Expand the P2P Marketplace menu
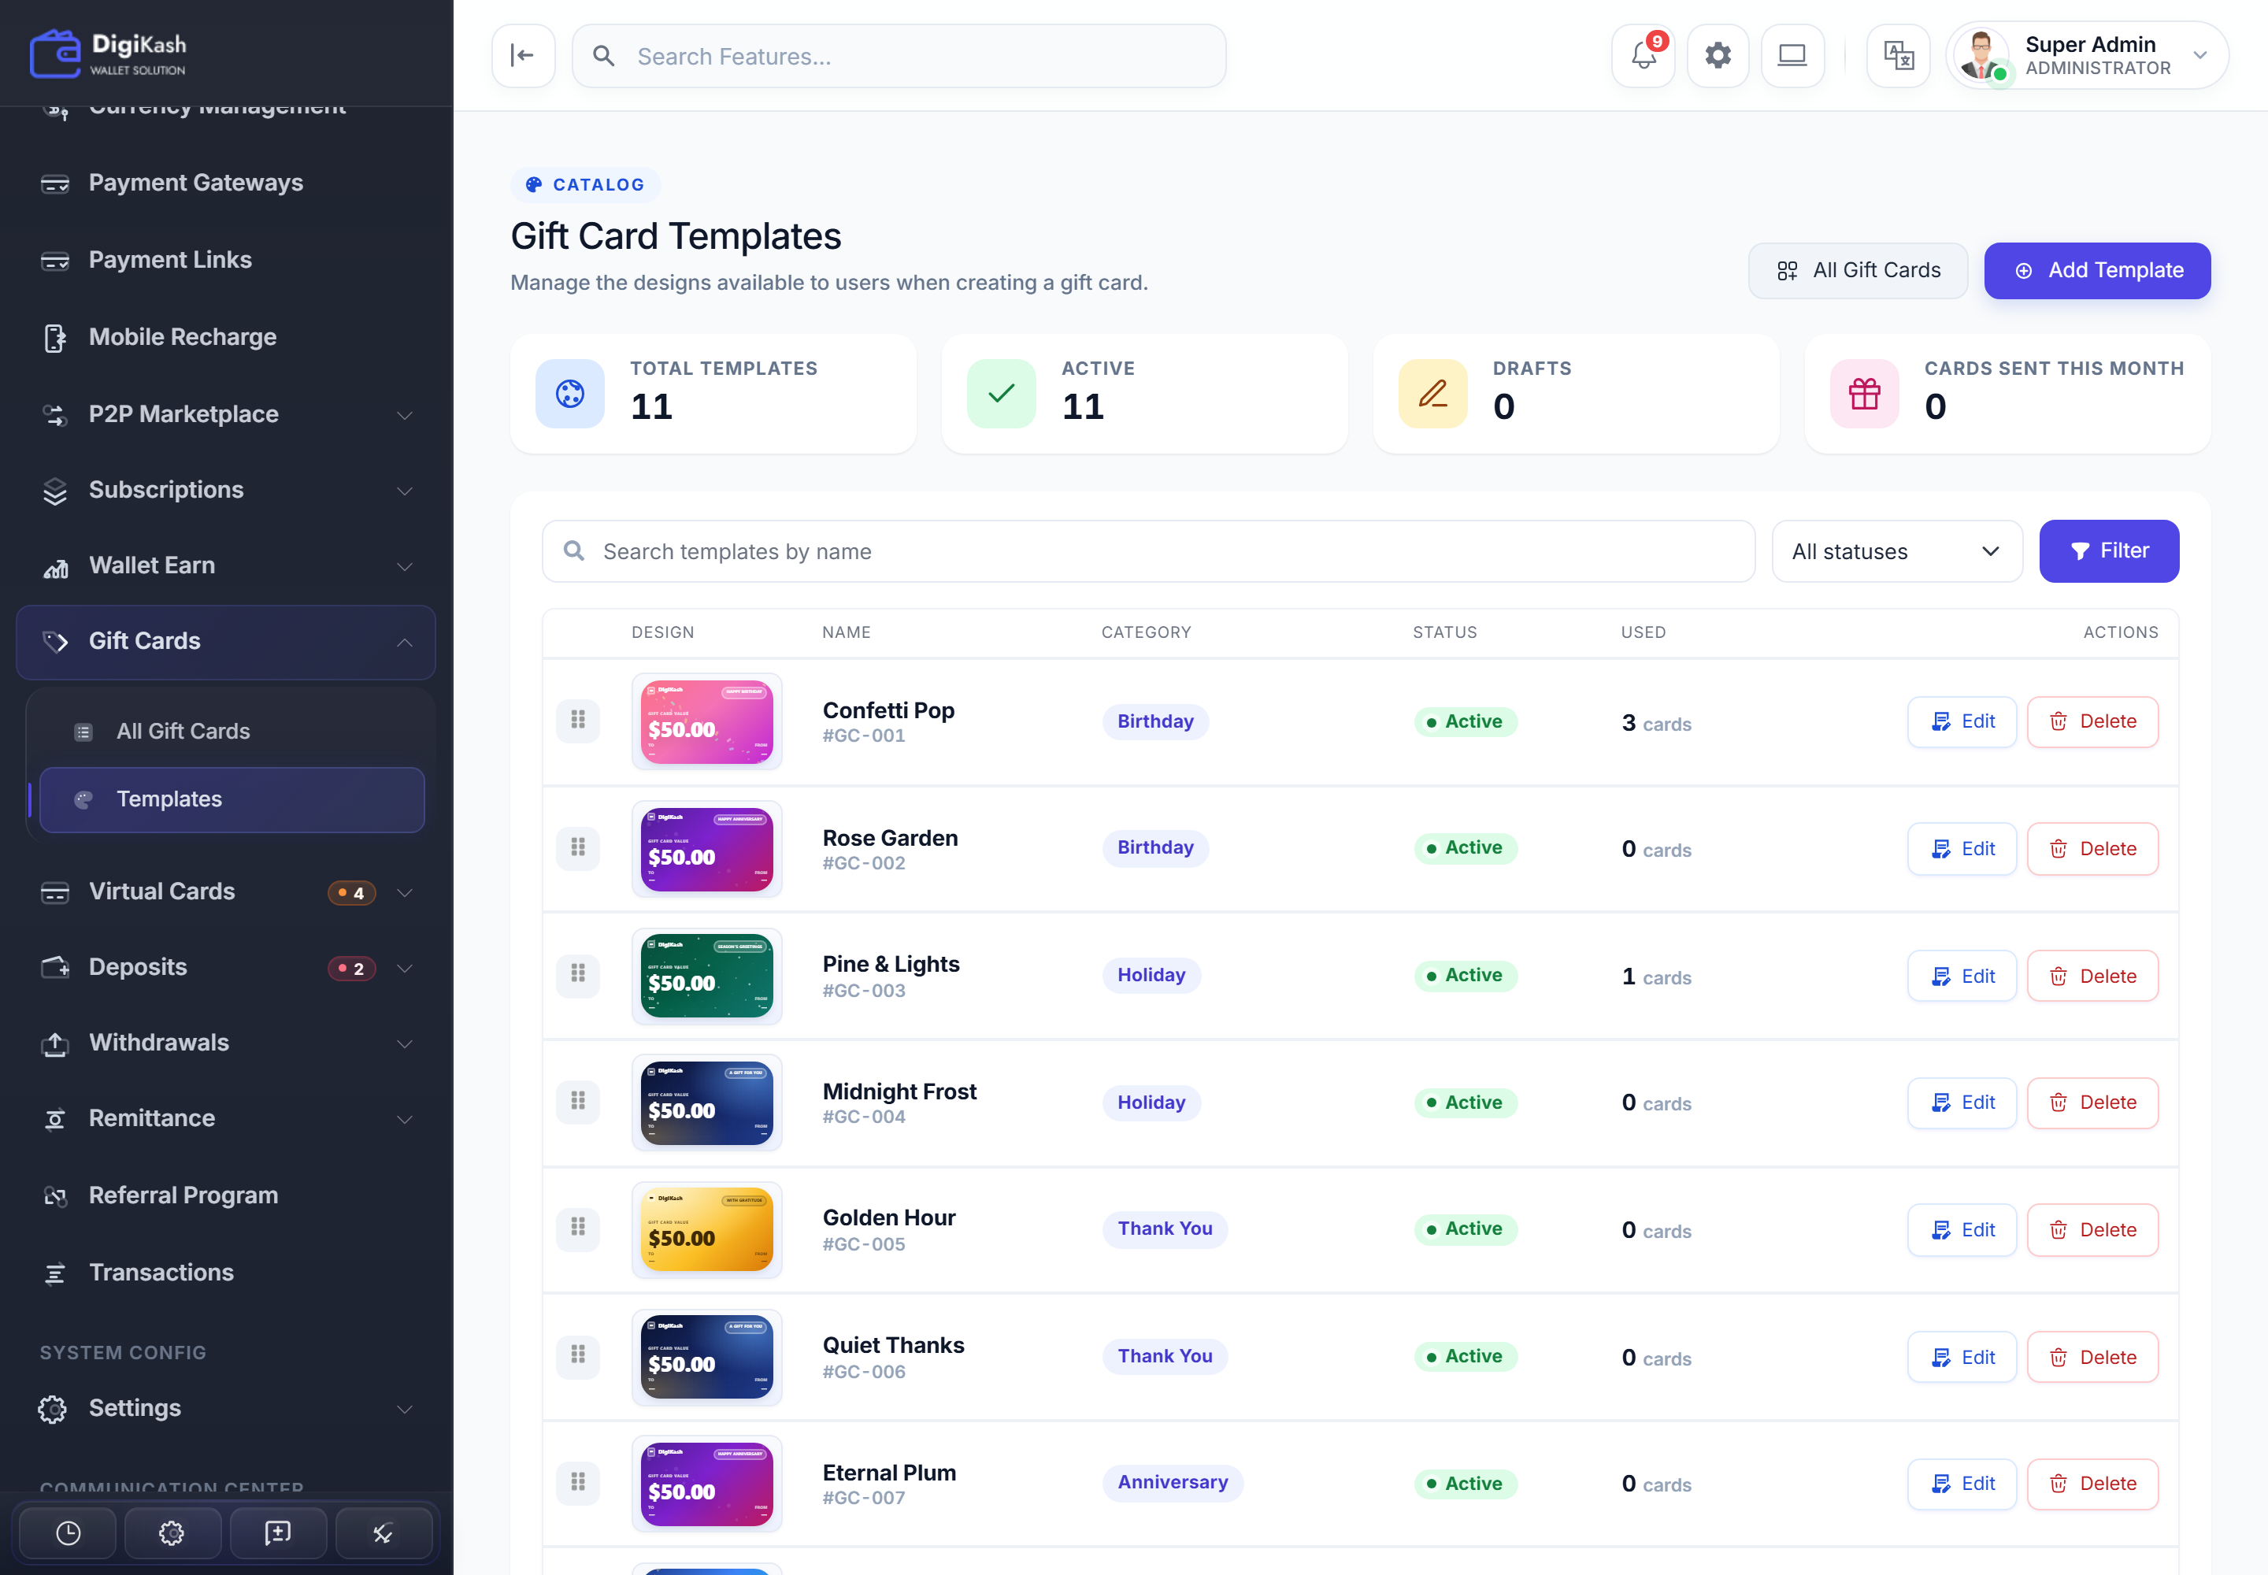Screen dimensions: 2268x1575 (x=405, y=416)
